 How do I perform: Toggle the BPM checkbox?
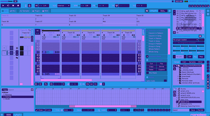[79, 5]
